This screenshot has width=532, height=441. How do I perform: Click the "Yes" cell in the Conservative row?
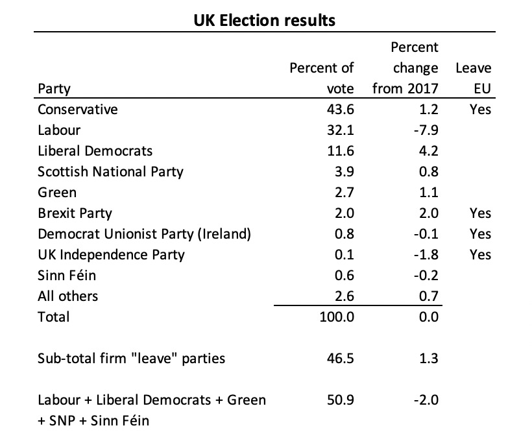(x=480, y=109)
